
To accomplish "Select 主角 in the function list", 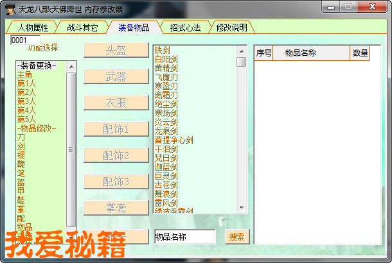I will pyautogui.click(x=25, y=75).
